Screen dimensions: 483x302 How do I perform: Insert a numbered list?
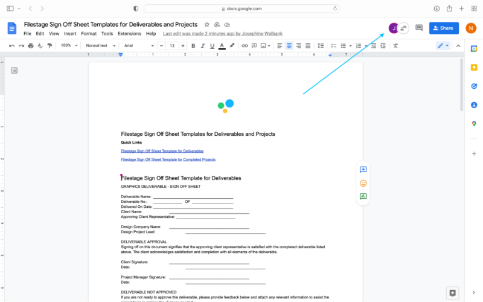coord(359,46)
